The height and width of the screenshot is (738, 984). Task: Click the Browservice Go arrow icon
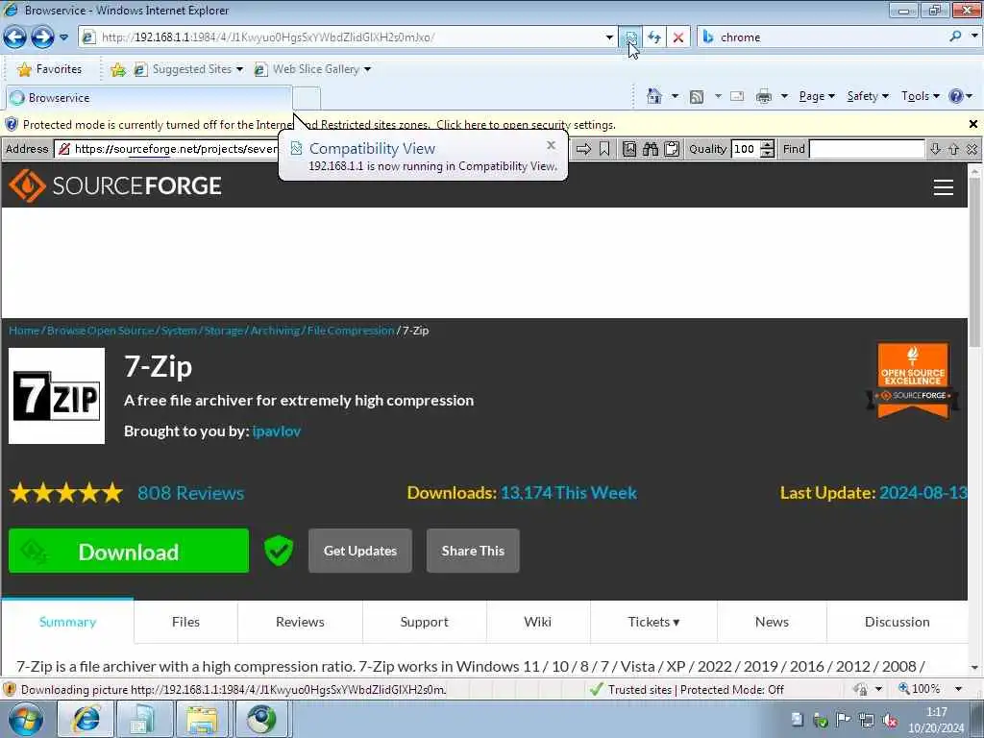[583, 149]
